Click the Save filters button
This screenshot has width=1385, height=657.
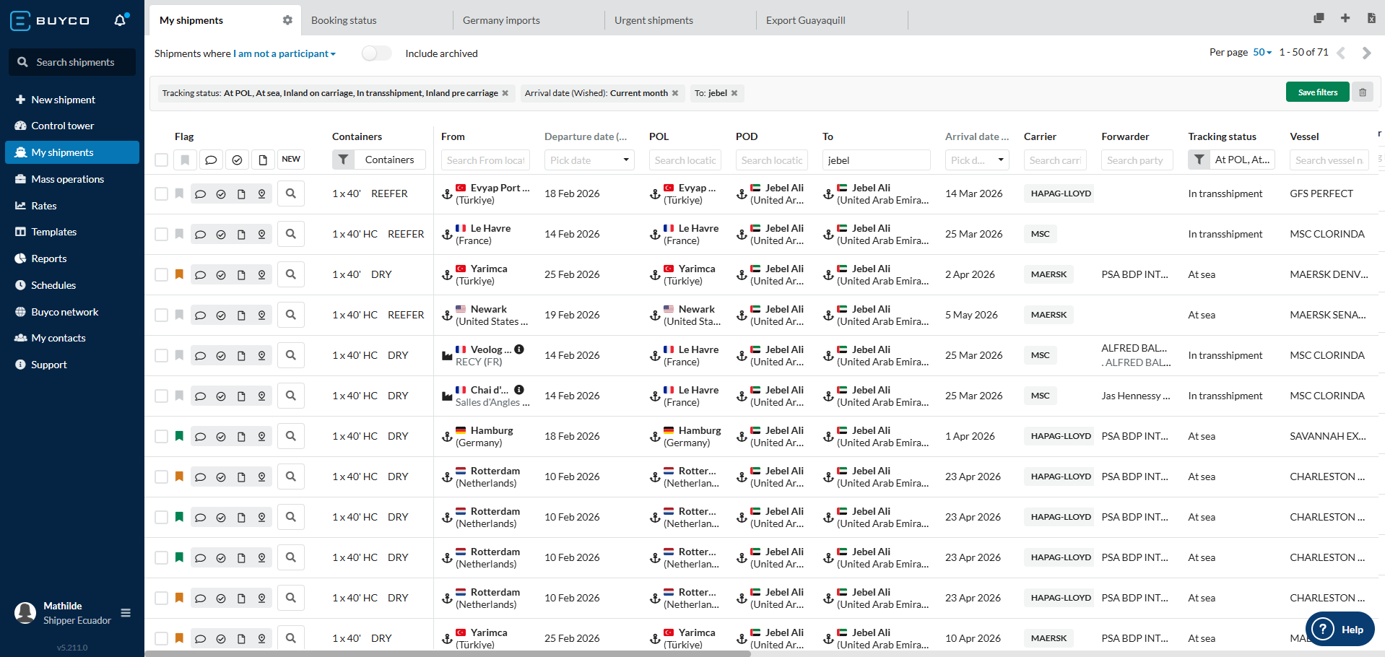click(1317, 92)
